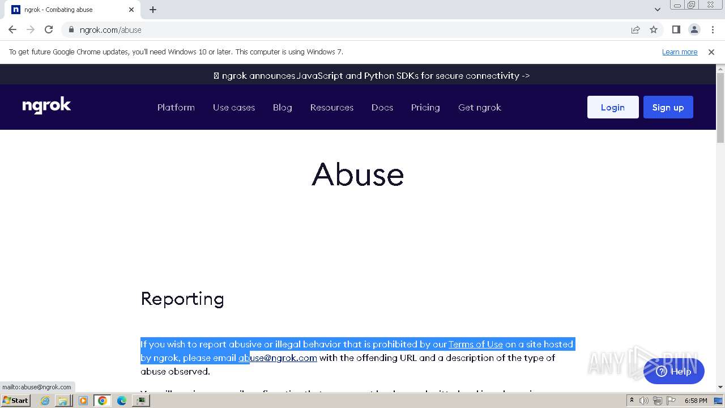The height and width of the screenshot is (408, 725).
Task: Open the network tray icon
Action: pos(657,401)
